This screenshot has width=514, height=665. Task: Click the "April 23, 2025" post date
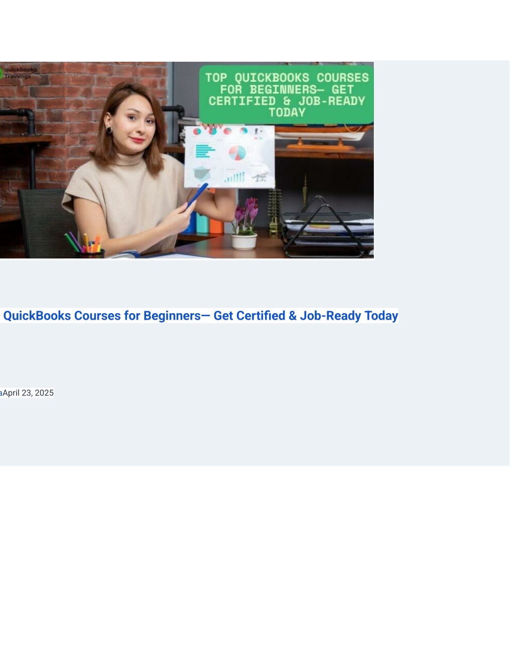[x=28, y=393]
